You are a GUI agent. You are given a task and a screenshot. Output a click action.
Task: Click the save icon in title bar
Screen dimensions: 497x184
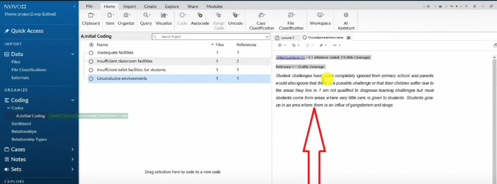(x=440, y=6)
